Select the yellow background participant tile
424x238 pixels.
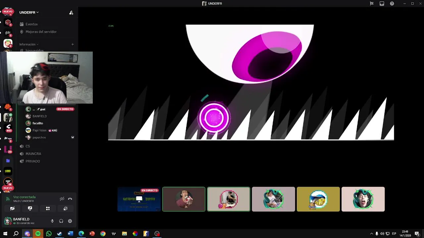point(318,199)
